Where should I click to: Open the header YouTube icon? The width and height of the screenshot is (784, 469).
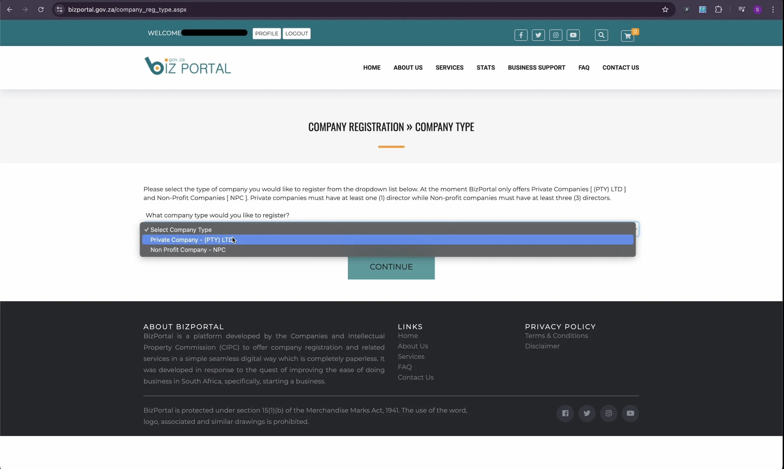pyautogui.click(x=573, y=35)
